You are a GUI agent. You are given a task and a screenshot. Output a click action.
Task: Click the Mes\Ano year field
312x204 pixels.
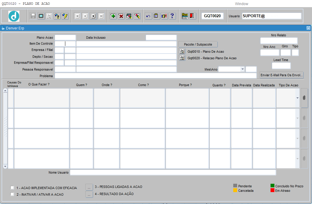[251, 69]
